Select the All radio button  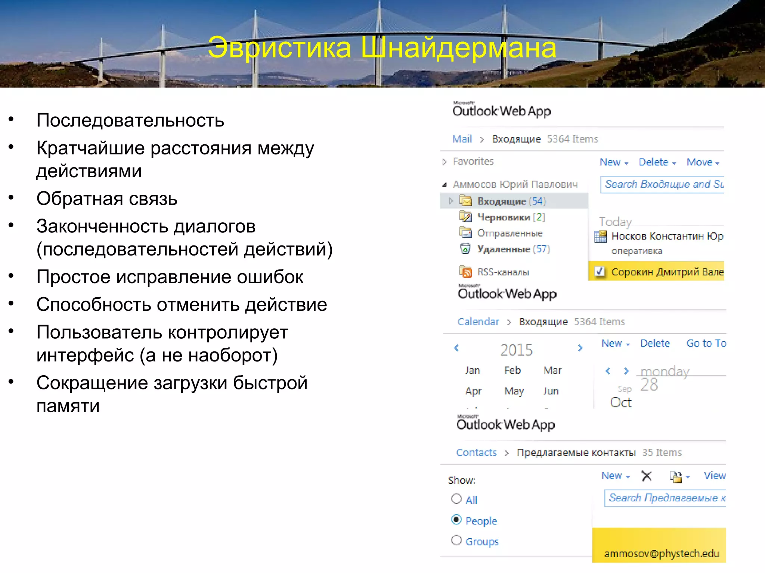[x=456, y=499]
